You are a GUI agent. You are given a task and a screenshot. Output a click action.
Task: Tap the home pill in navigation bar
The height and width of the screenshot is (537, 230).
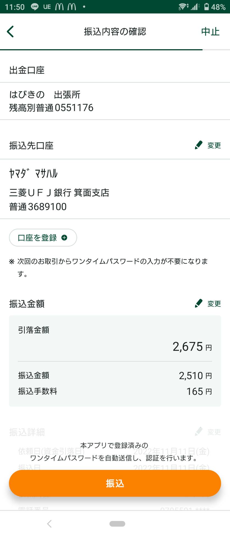[x=117, y=524]
